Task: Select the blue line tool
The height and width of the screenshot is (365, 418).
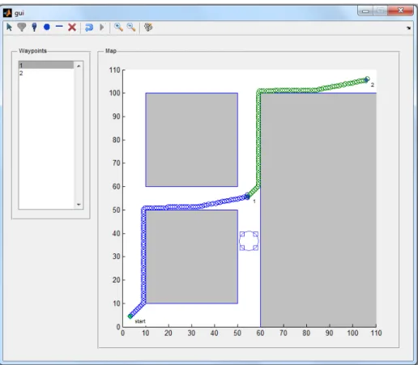Action: point(59,27)
